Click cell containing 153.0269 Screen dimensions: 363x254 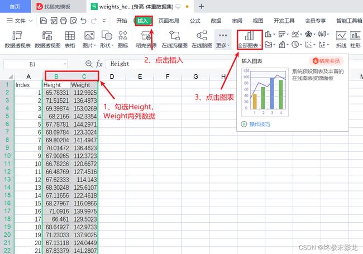point(84,108)
